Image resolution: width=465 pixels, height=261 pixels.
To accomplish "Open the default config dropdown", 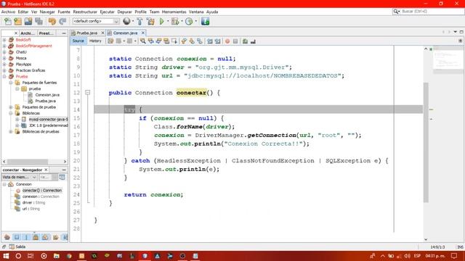I will coord(95,21).
